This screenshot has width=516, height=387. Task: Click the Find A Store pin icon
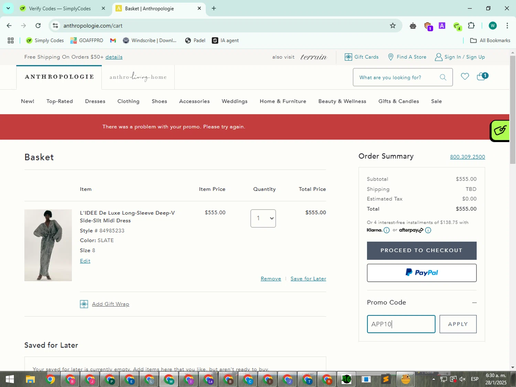(x=391, y=57)
